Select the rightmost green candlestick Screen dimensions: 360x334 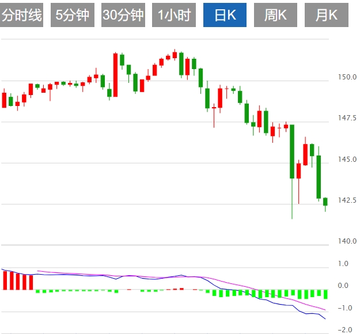(x=325, y=201)
